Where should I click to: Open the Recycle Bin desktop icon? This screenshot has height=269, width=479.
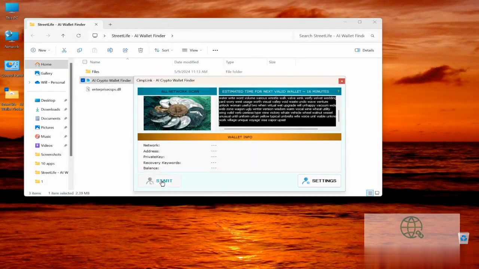click(464, 238)
